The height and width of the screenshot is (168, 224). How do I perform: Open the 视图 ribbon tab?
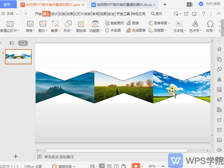click(103, 14)
